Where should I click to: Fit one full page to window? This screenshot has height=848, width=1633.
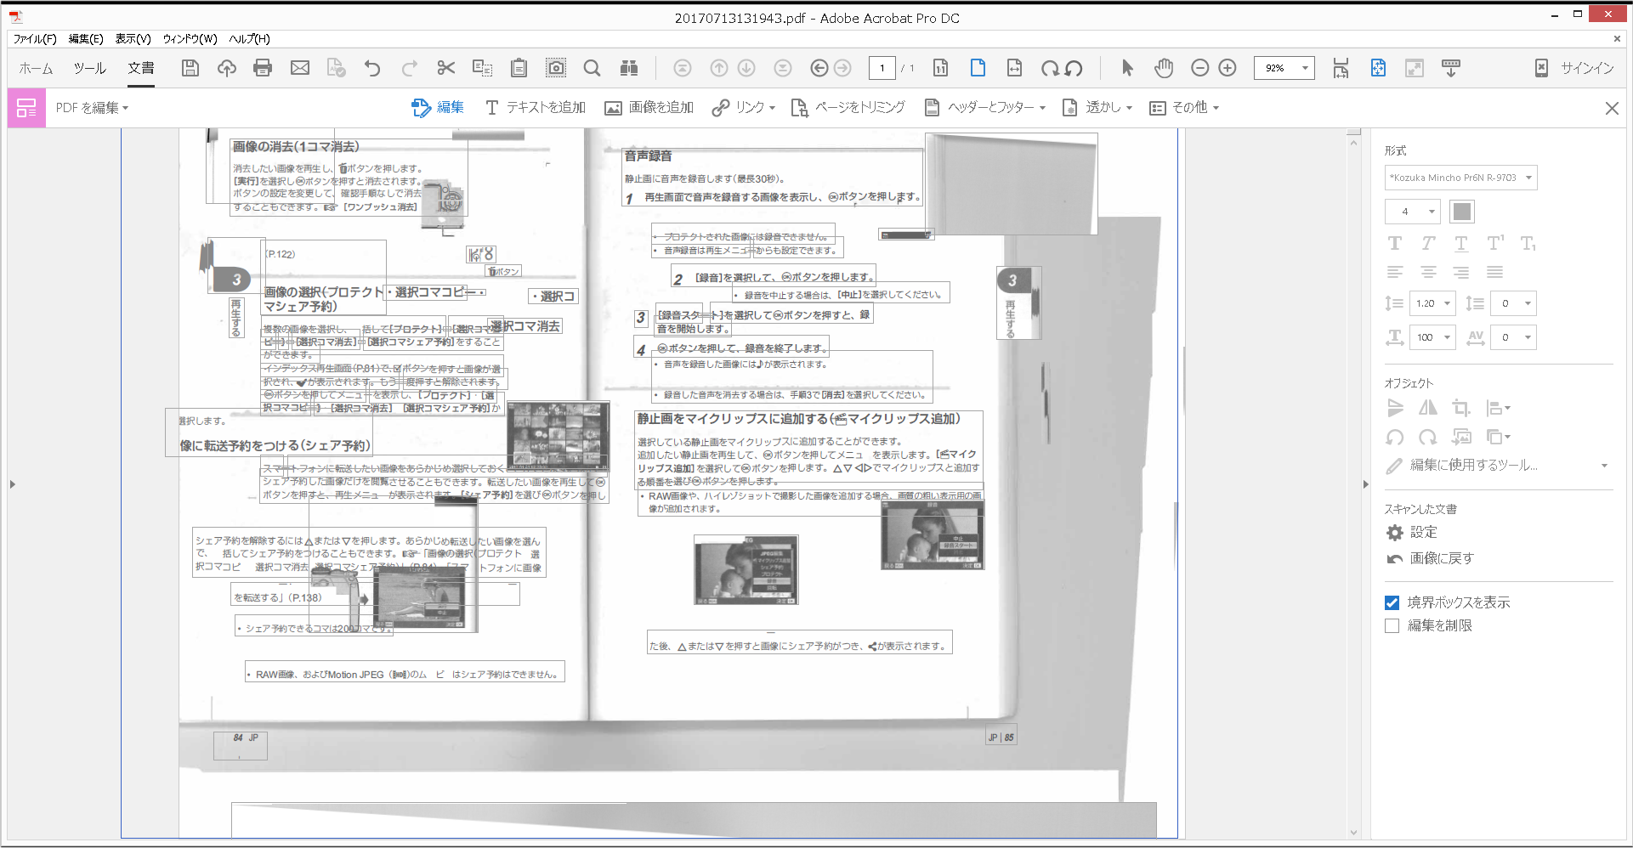click(x=978, y=68)
